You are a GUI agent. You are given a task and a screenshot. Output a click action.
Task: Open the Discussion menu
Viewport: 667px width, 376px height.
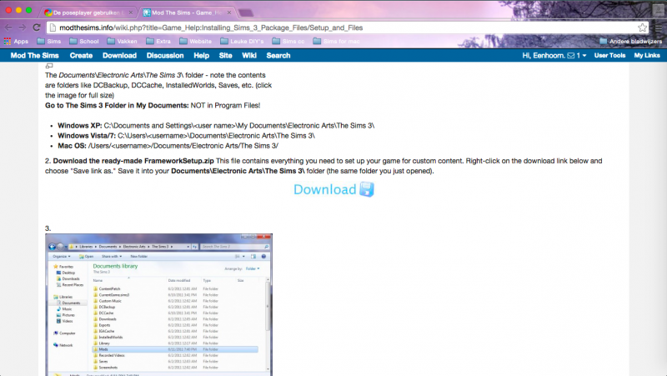165,55
